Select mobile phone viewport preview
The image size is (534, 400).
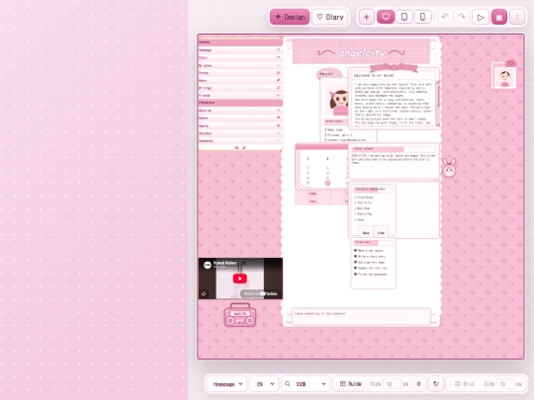coord(422,17)
